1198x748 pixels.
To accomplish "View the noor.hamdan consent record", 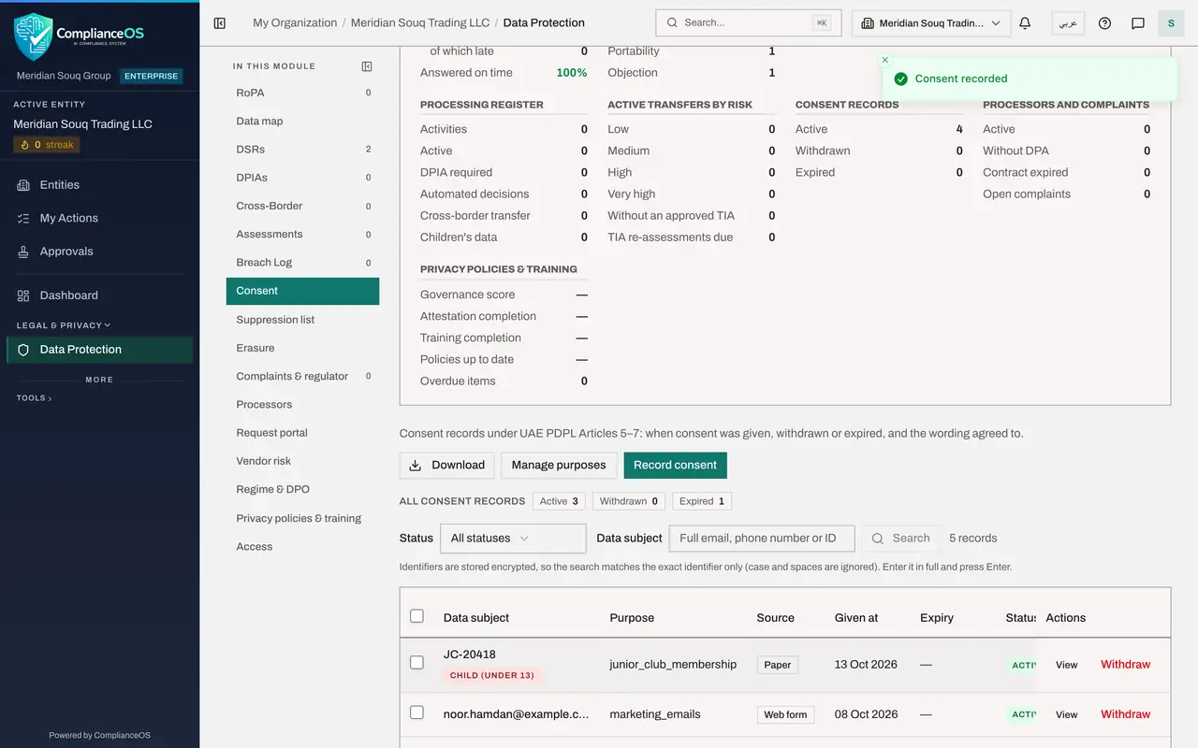I will pyautogui.click(x=1066, y=714).
